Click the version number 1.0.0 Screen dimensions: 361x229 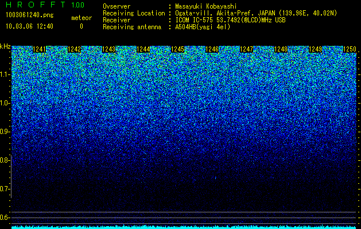[x=78, y=5]
